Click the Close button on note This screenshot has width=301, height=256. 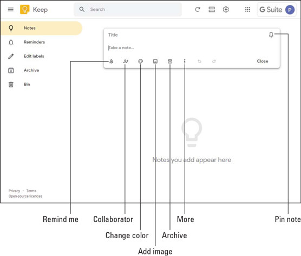tap(263, 61)
